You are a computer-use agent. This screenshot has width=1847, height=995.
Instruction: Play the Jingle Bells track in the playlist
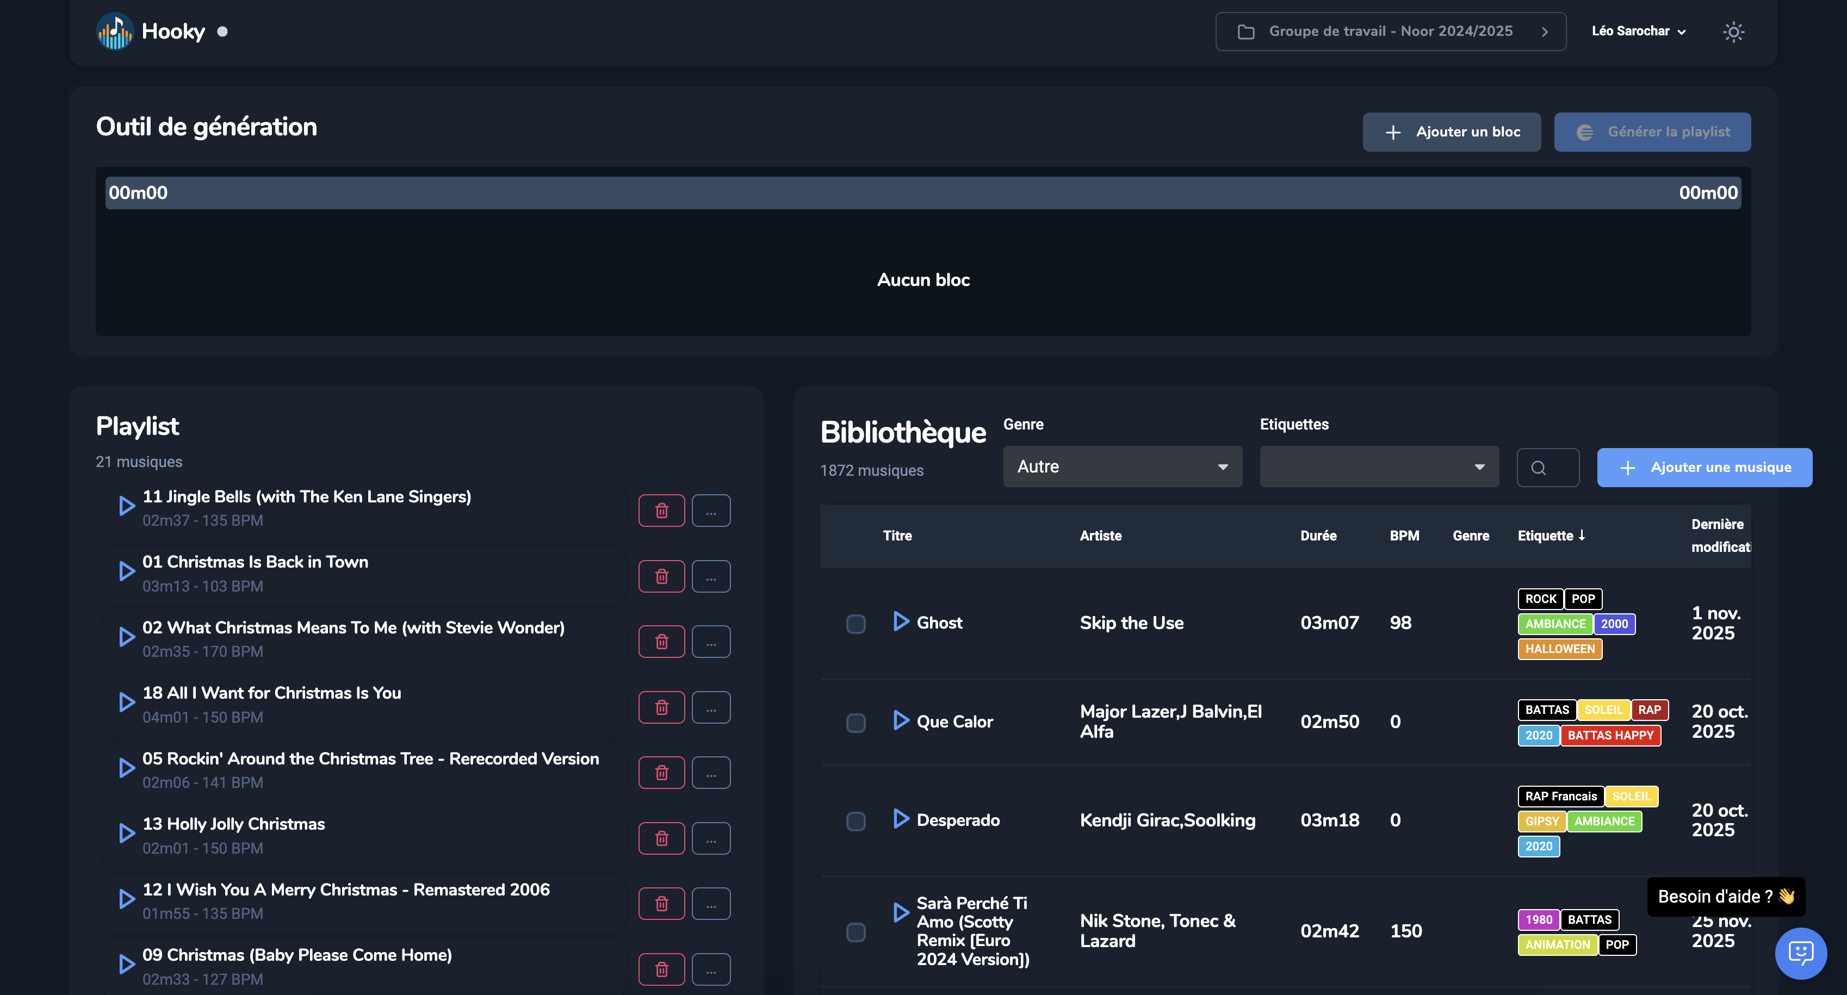127,507
